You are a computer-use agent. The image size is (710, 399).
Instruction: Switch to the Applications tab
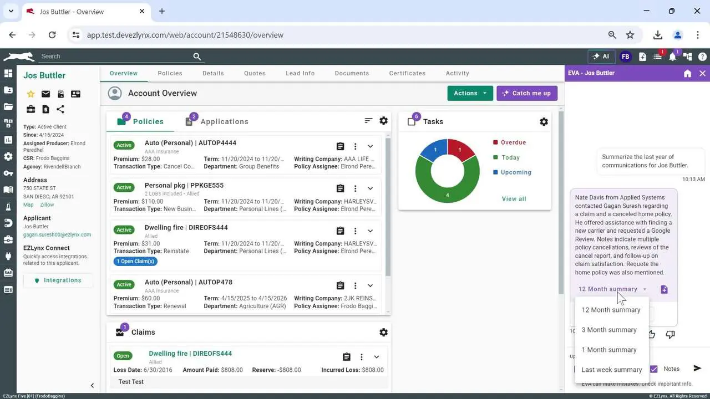point(224,121)
